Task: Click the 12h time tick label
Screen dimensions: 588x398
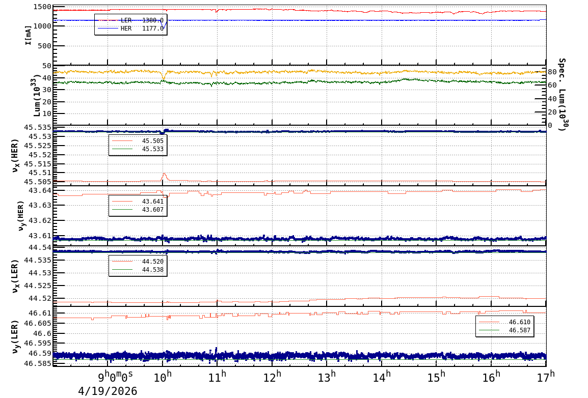Action: 272,377
